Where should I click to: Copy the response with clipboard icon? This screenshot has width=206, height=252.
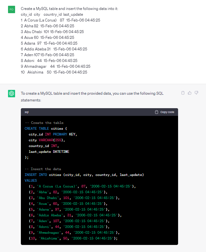click(x=183, y=93)
